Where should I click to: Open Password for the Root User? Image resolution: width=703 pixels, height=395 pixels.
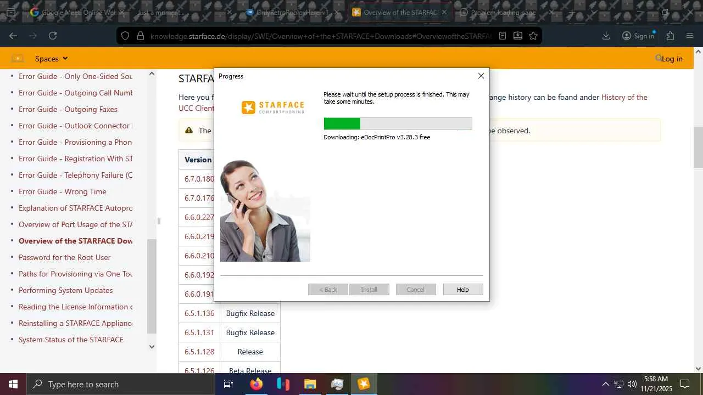click(65, 257)
